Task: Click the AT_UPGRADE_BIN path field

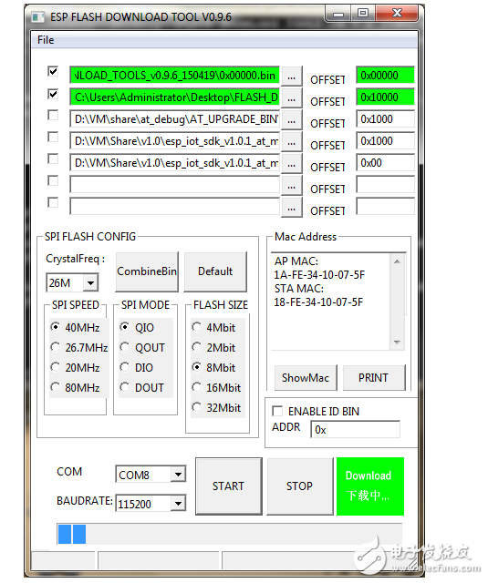Action: tap(174, 119)
